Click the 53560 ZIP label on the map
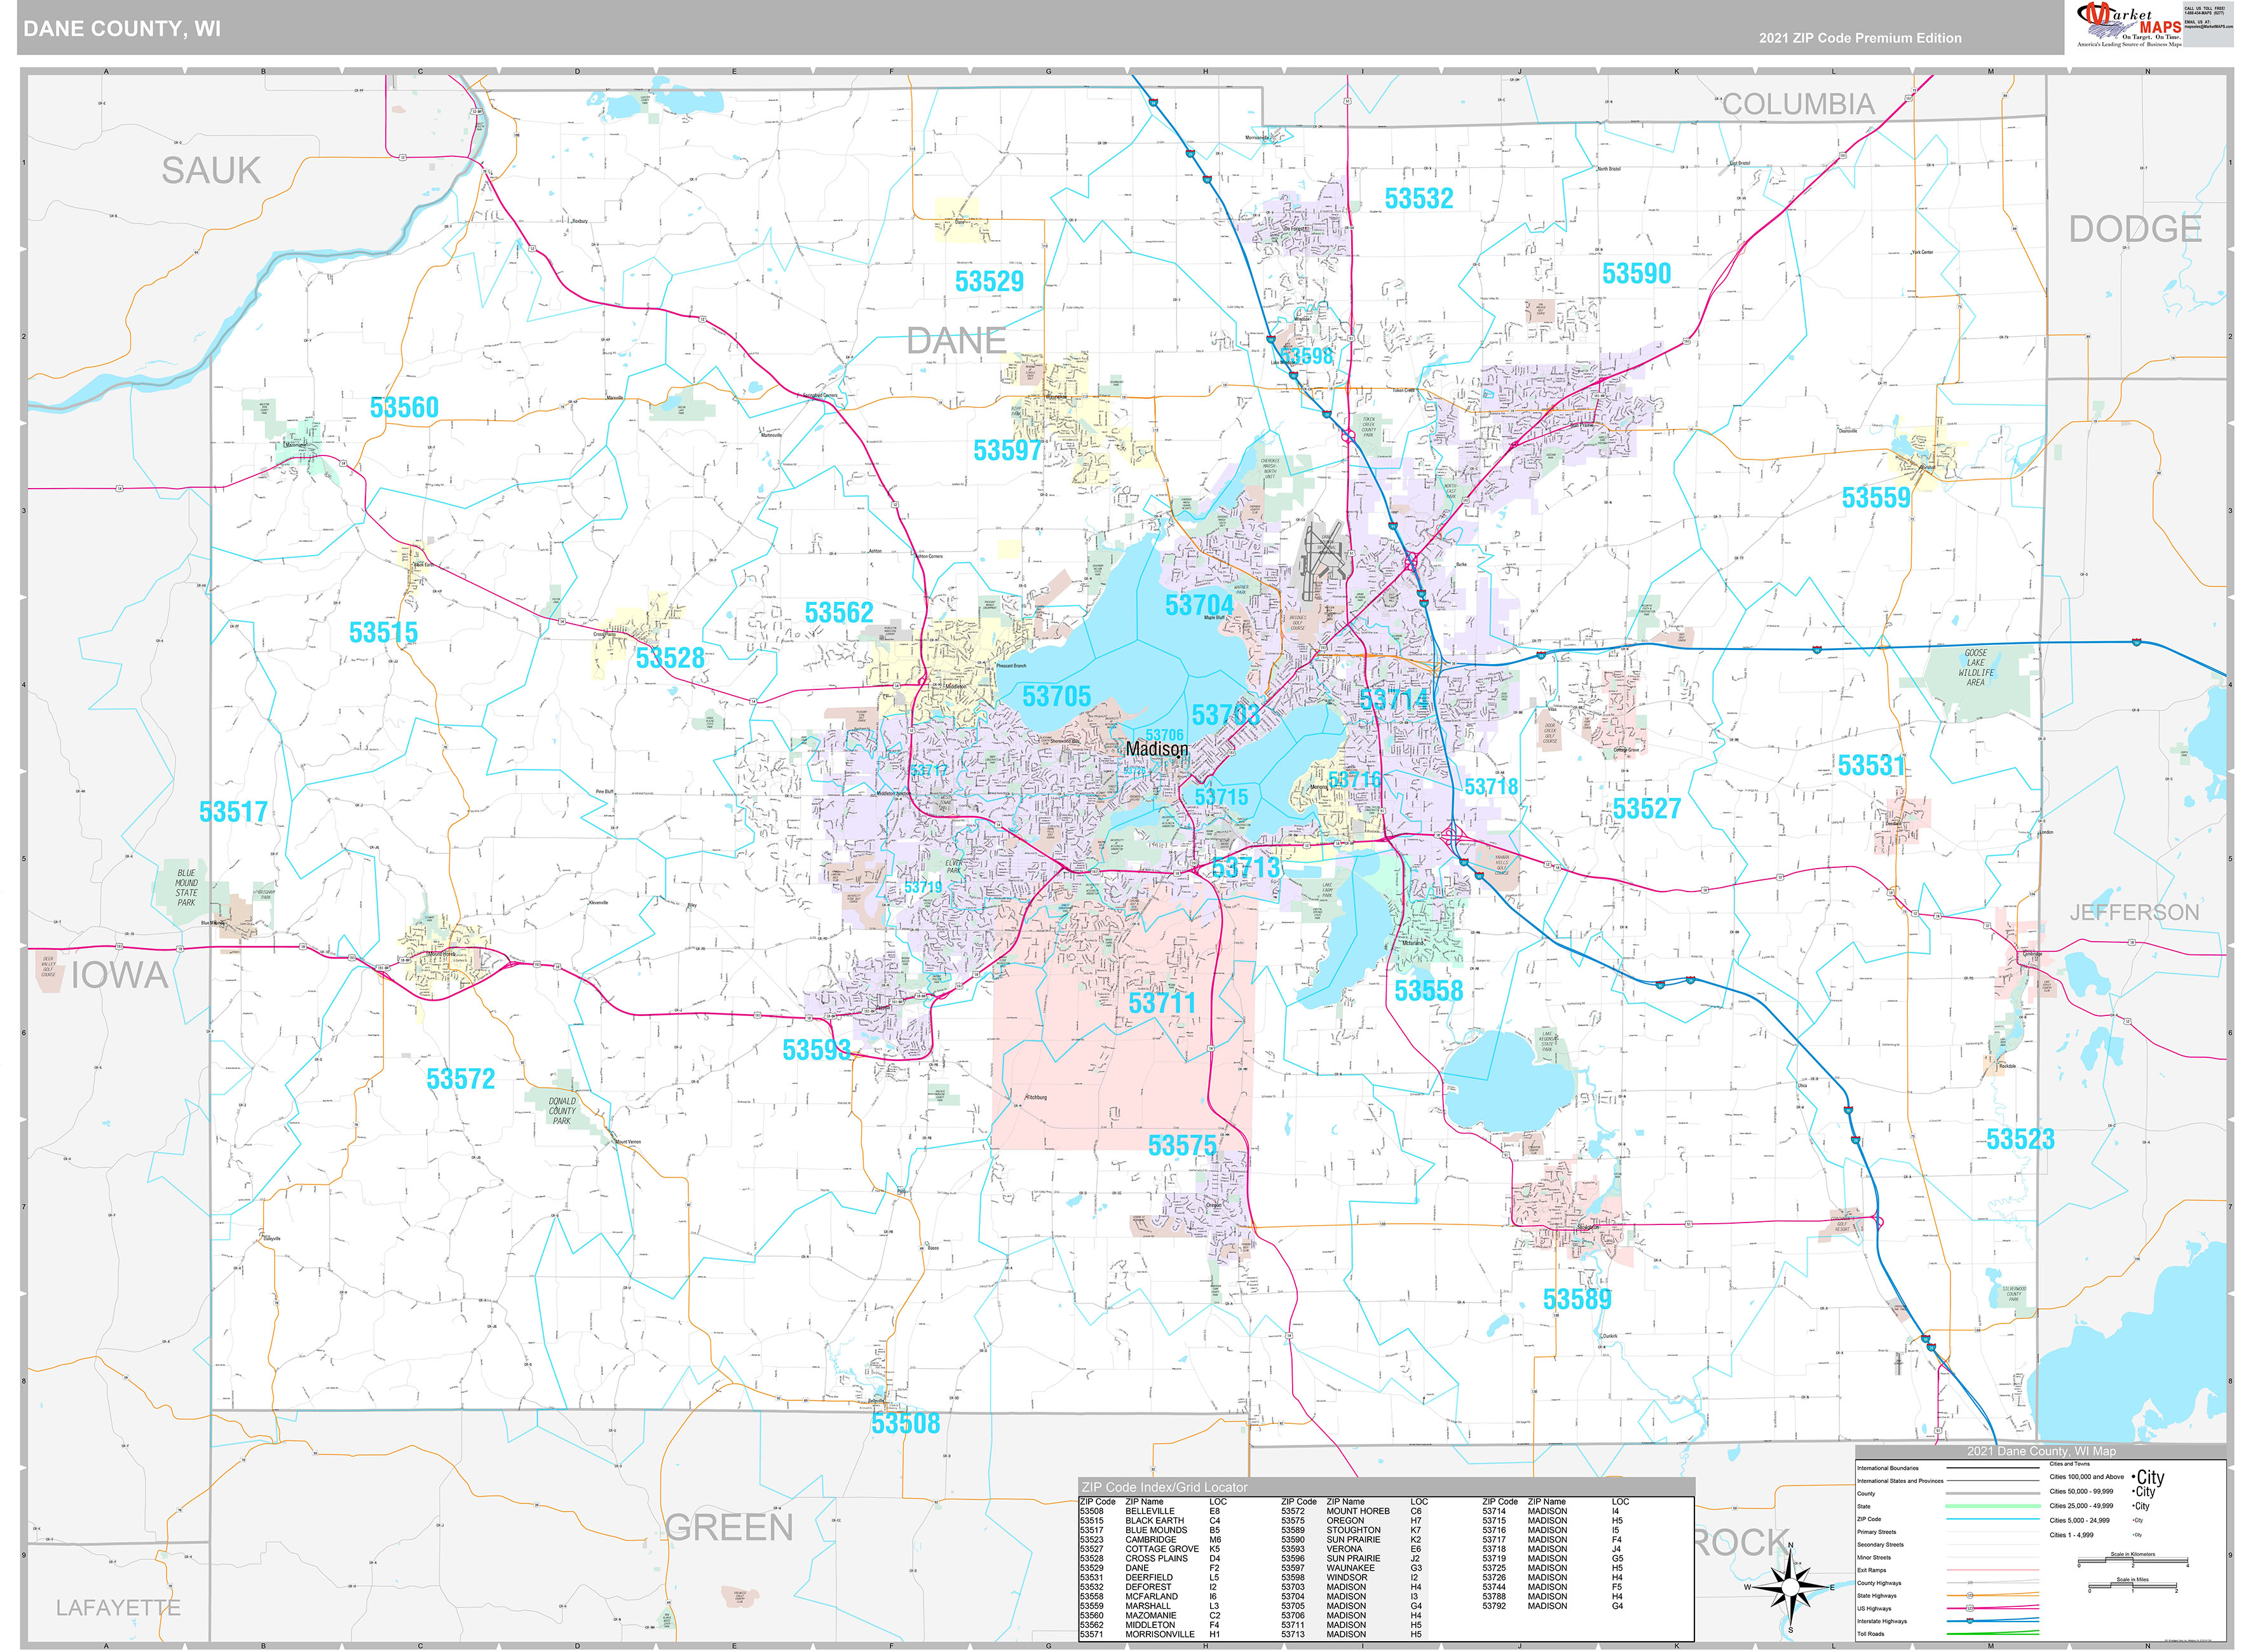 [x=404, y=408]
